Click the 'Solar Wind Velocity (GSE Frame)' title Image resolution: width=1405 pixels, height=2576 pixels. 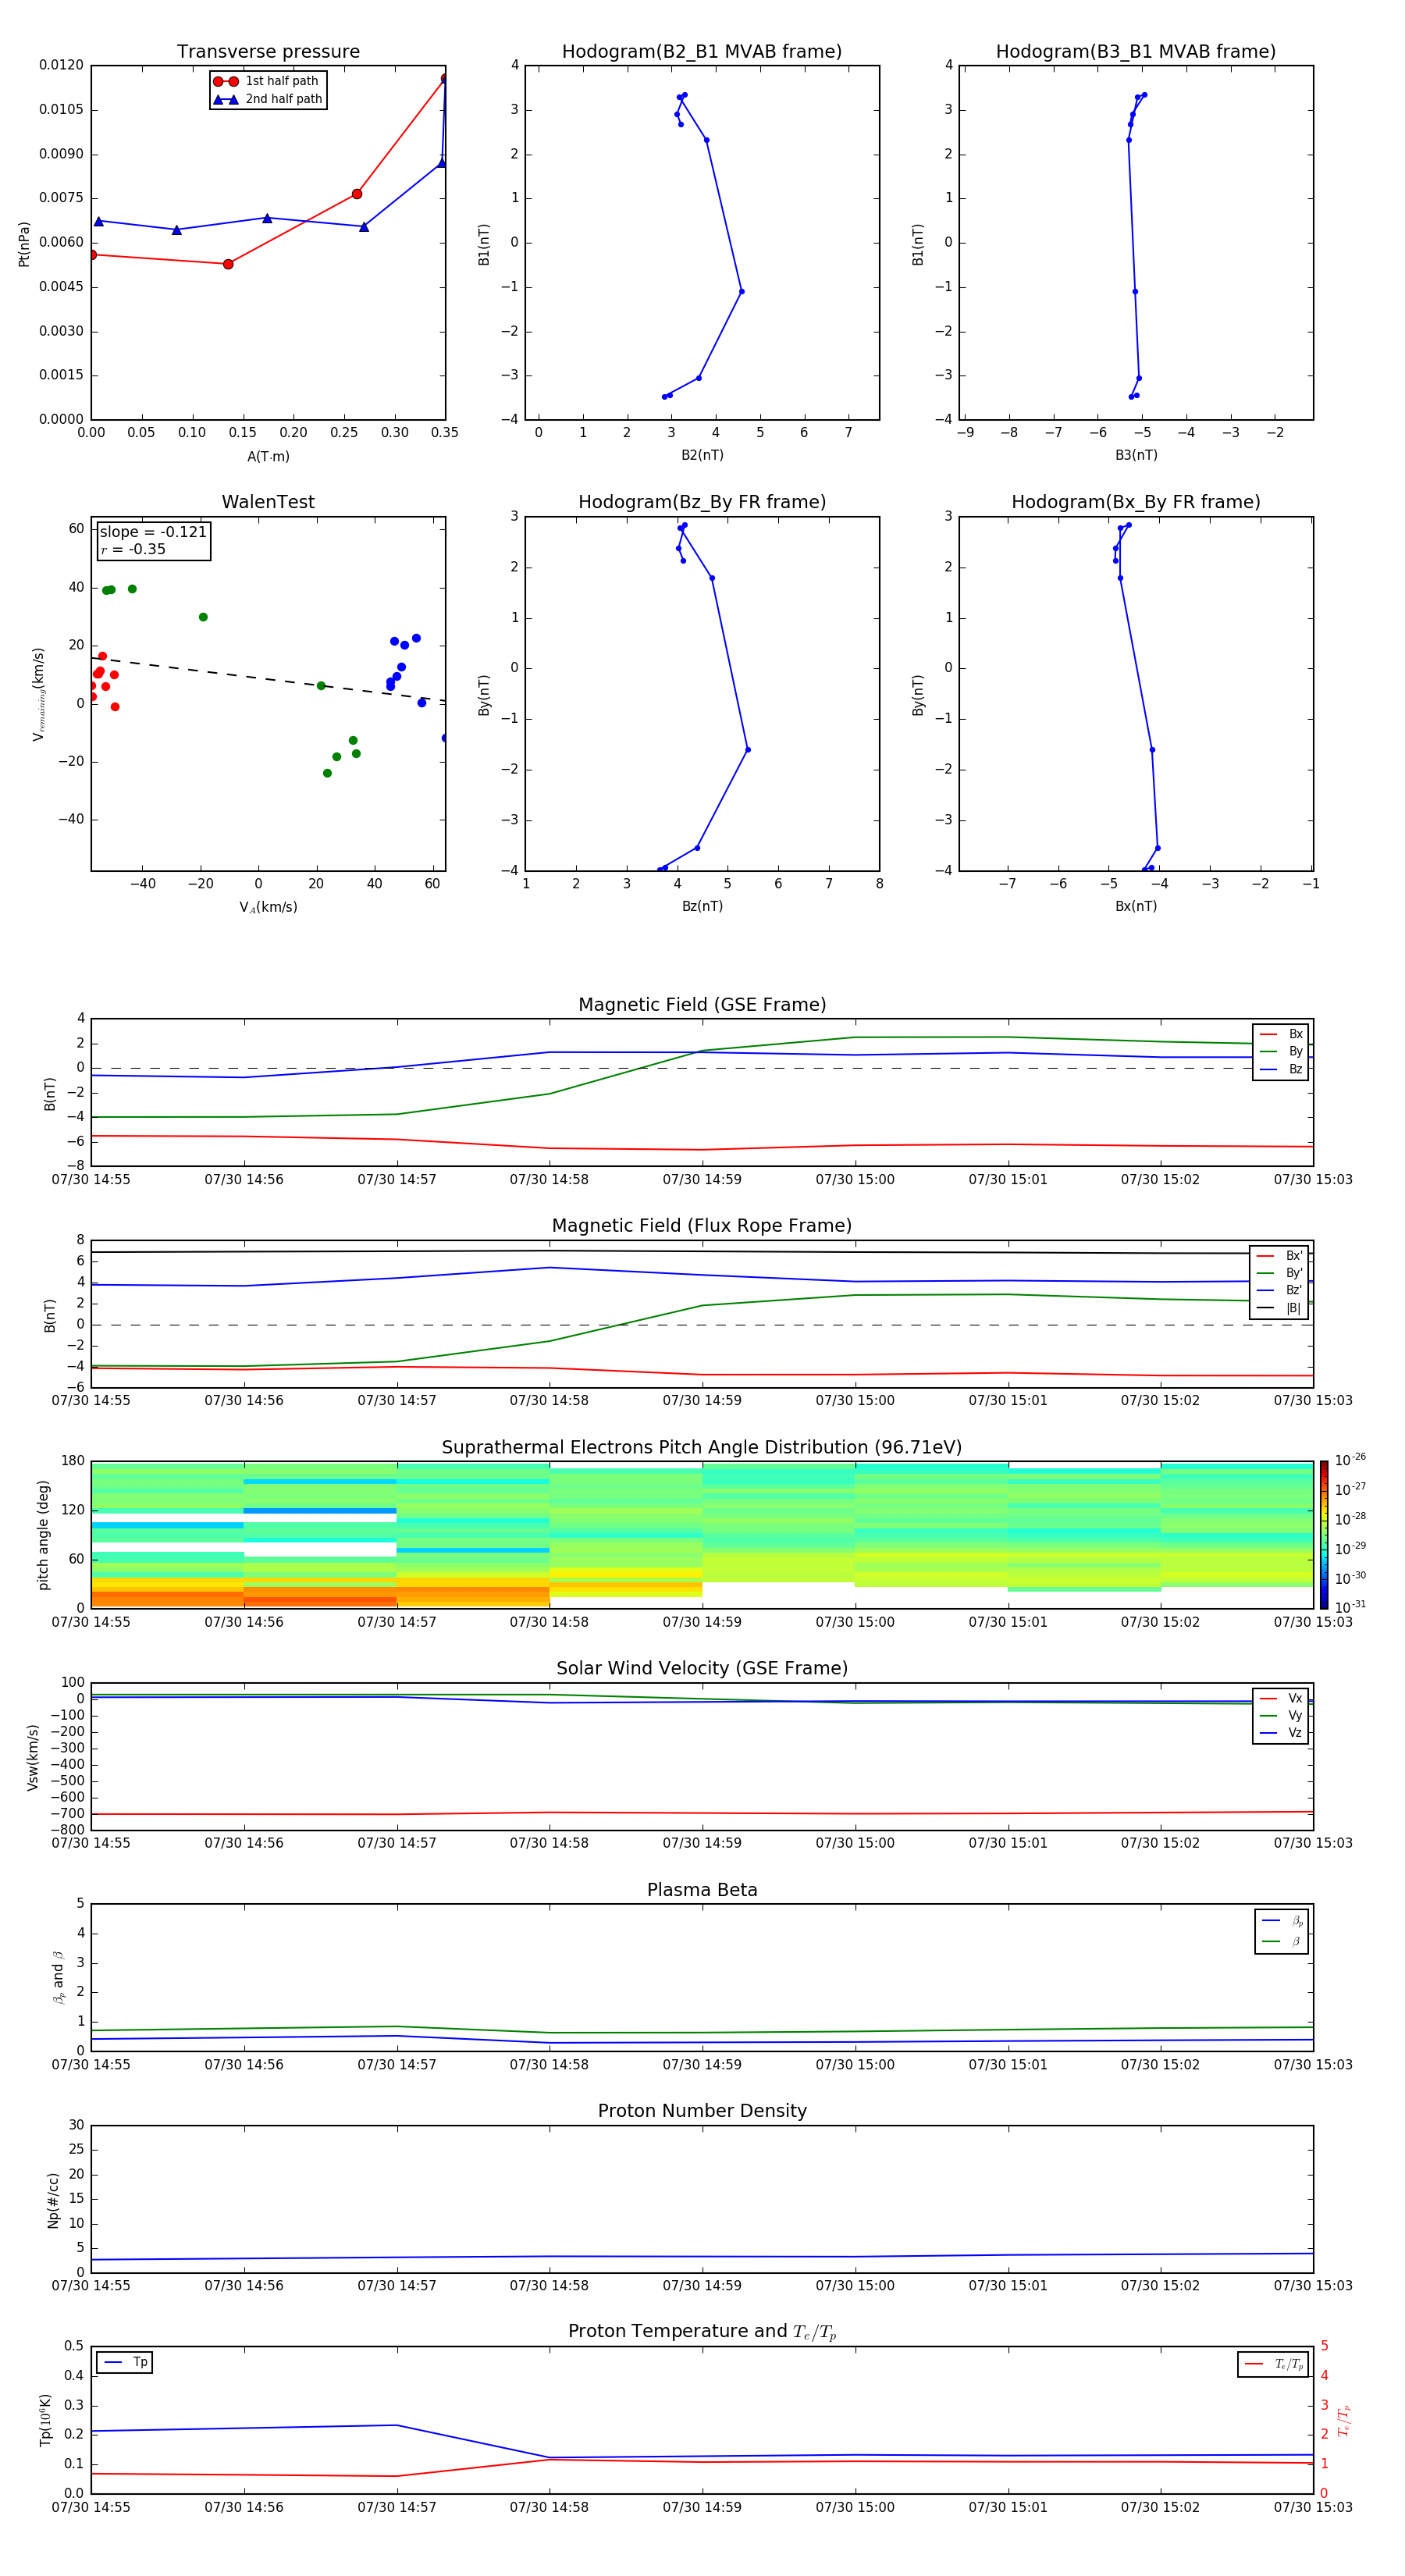click(x=702, y=1669)
